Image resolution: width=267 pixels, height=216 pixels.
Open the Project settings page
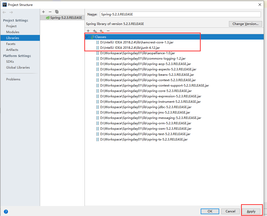[x=11, y=26]
